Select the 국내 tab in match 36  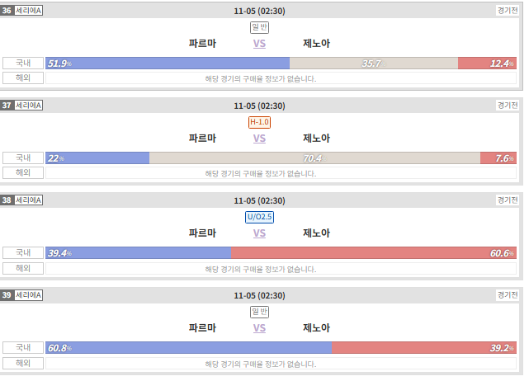(x=23, y=63)
